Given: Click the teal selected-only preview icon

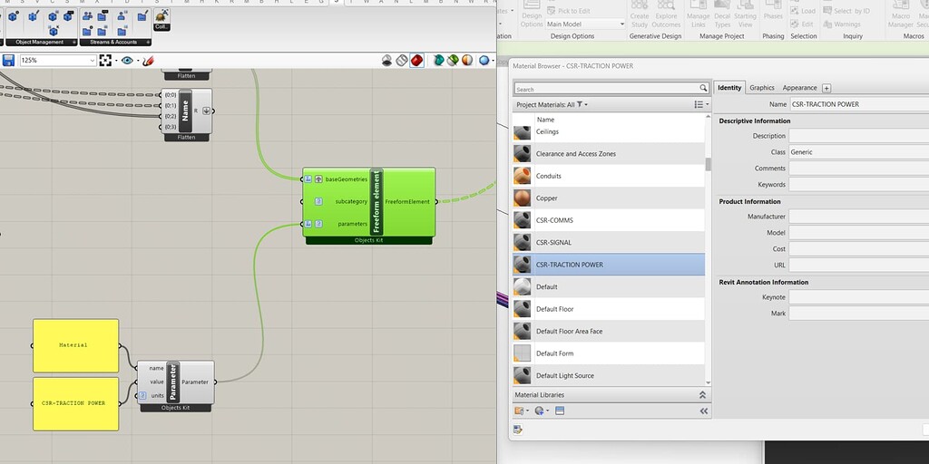Looking at the screenshot, I should click(x=438, y=61).
